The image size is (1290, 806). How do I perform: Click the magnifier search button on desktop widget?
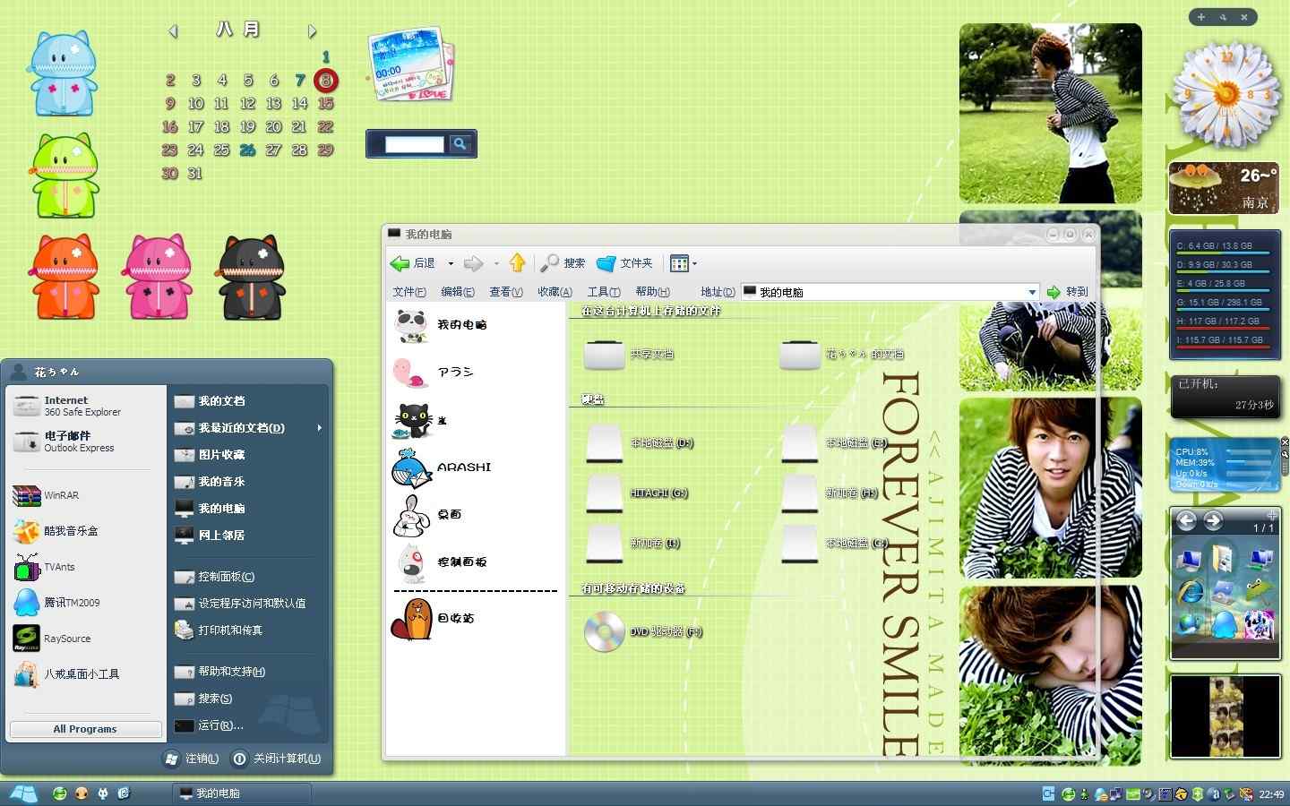(x=460, y=143)
